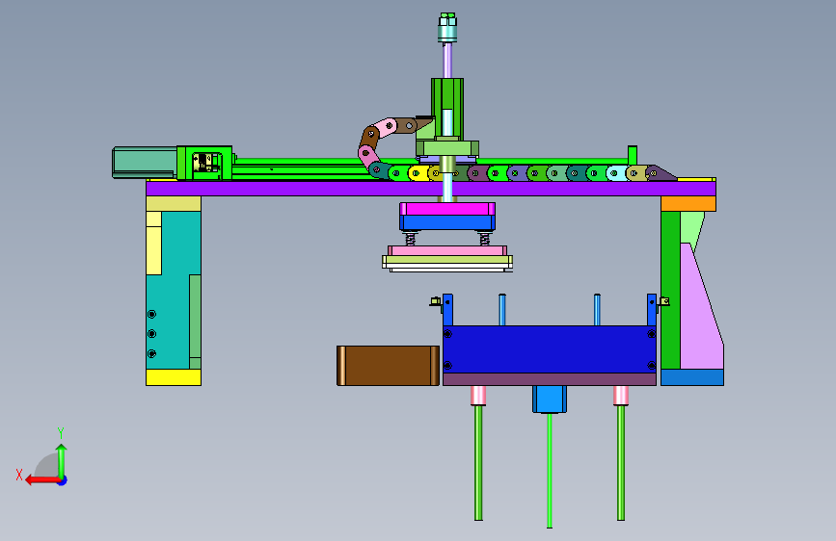
Task: Select the right pink bushing under the tray
Action: coord(621,396)
